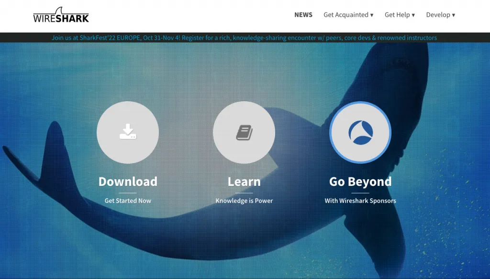The width and height of the screenshot is (490, 279).
Task: Click the Learn book icon
Action: coord(244,132)
